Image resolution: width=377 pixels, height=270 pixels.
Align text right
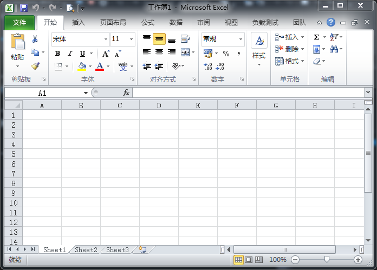(x=172, y=52)
